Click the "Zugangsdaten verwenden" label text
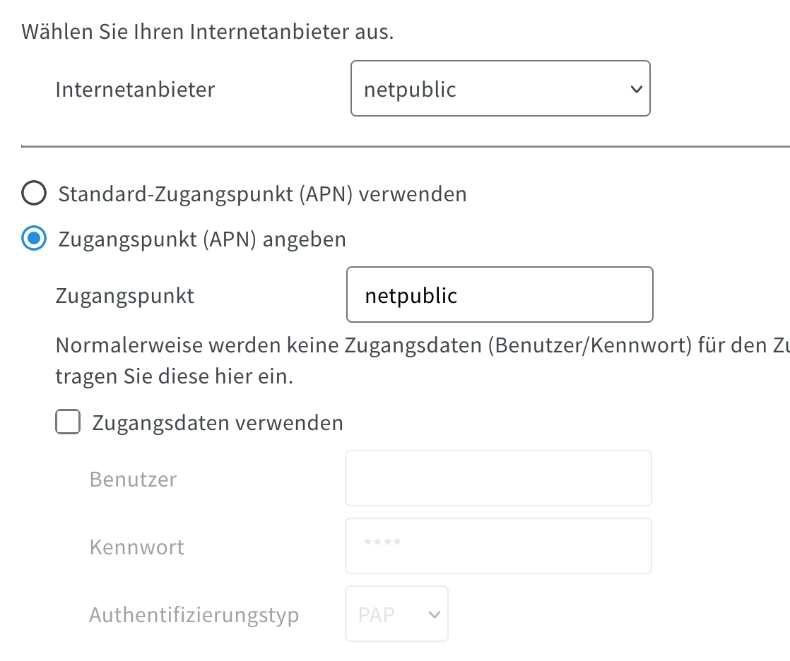790x661 pixels. coord(218,423)
